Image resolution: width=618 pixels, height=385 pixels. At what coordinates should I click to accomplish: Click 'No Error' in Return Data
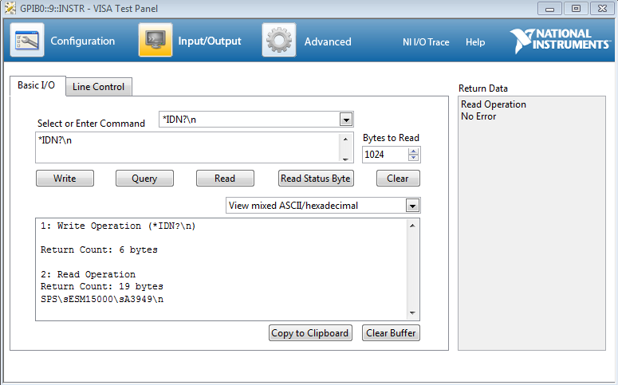coord(478,116)
